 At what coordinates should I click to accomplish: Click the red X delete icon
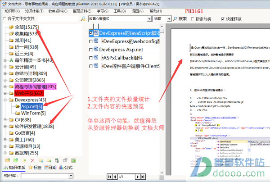pos(32,161)
